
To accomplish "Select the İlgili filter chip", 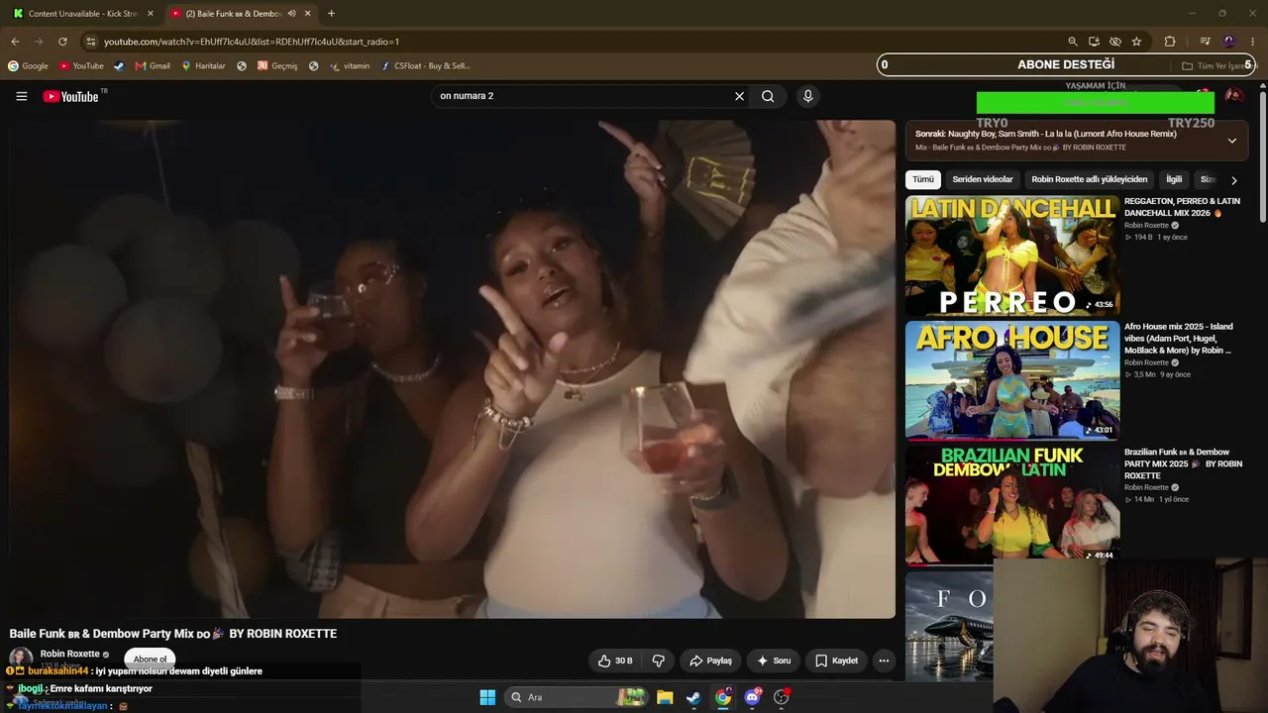I will coord(1174,179).
